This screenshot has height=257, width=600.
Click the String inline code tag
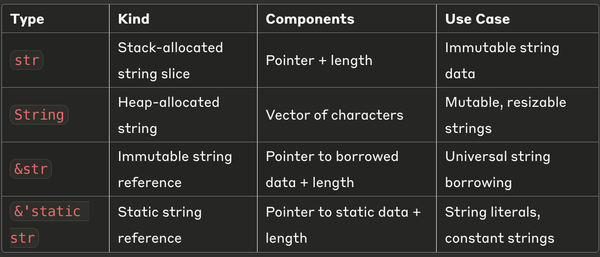(x=39, y=115)
